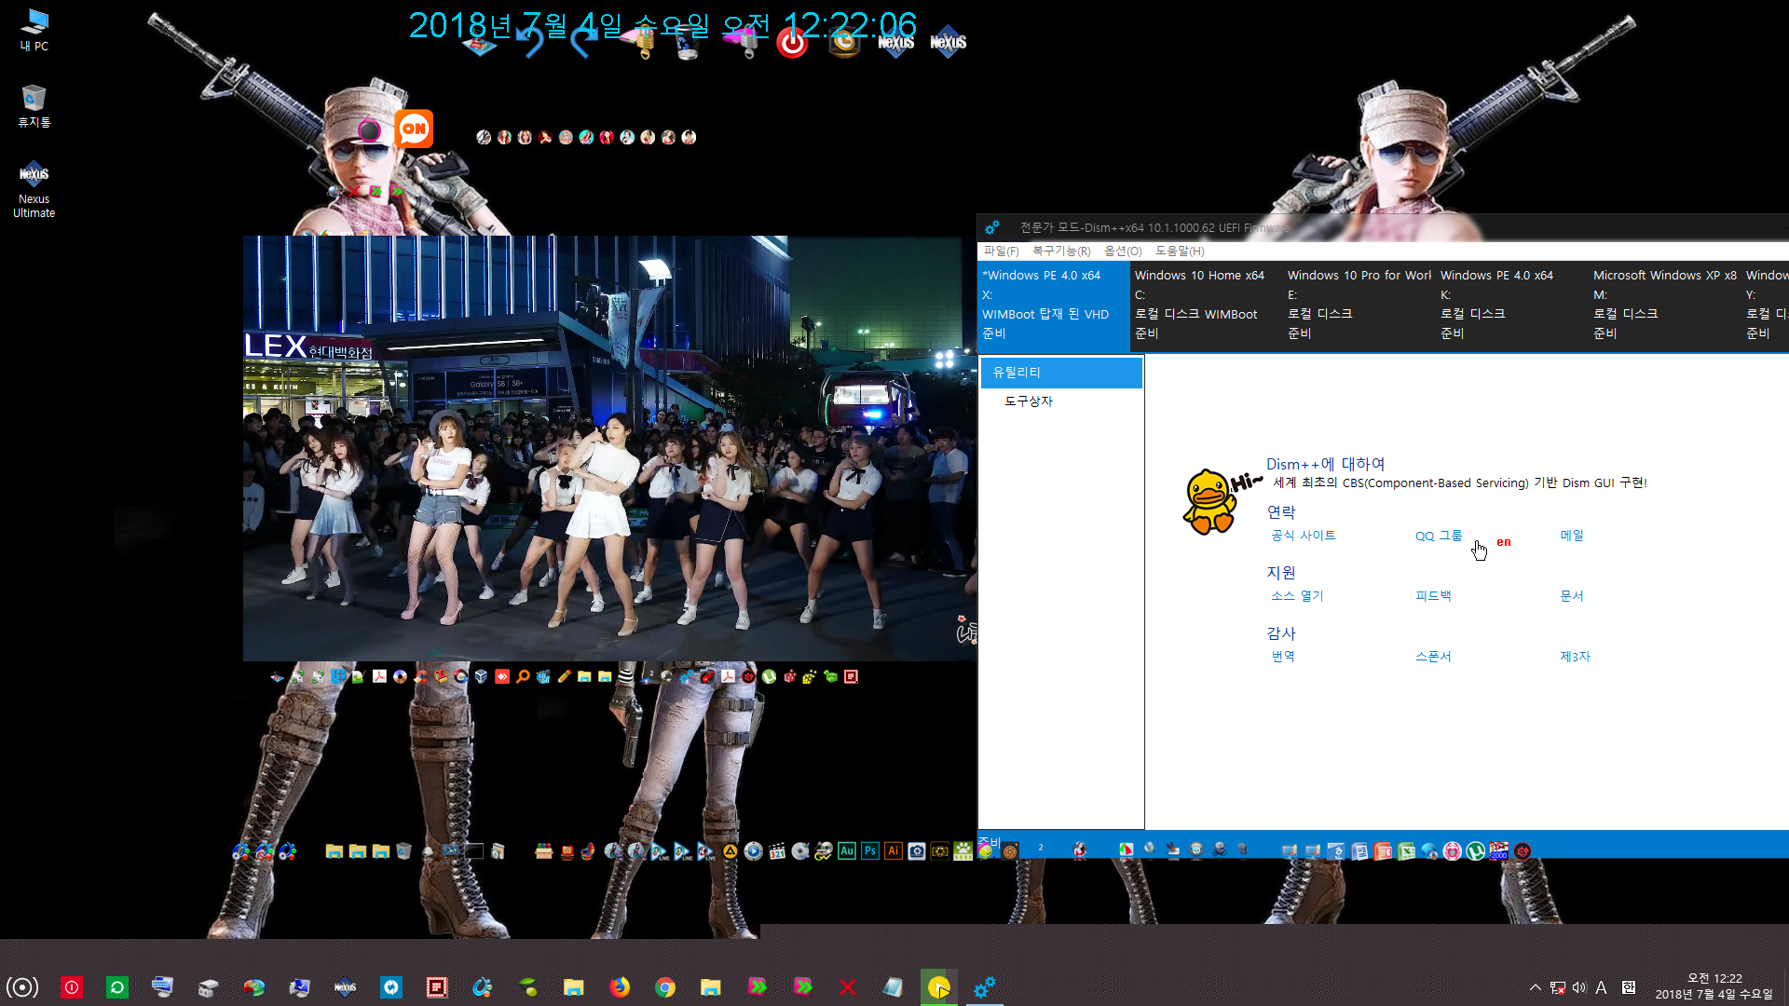Open the Hangul word processor dock icon
1789x1006 pixels.
pyautogui.click(x=1336, y=850)
